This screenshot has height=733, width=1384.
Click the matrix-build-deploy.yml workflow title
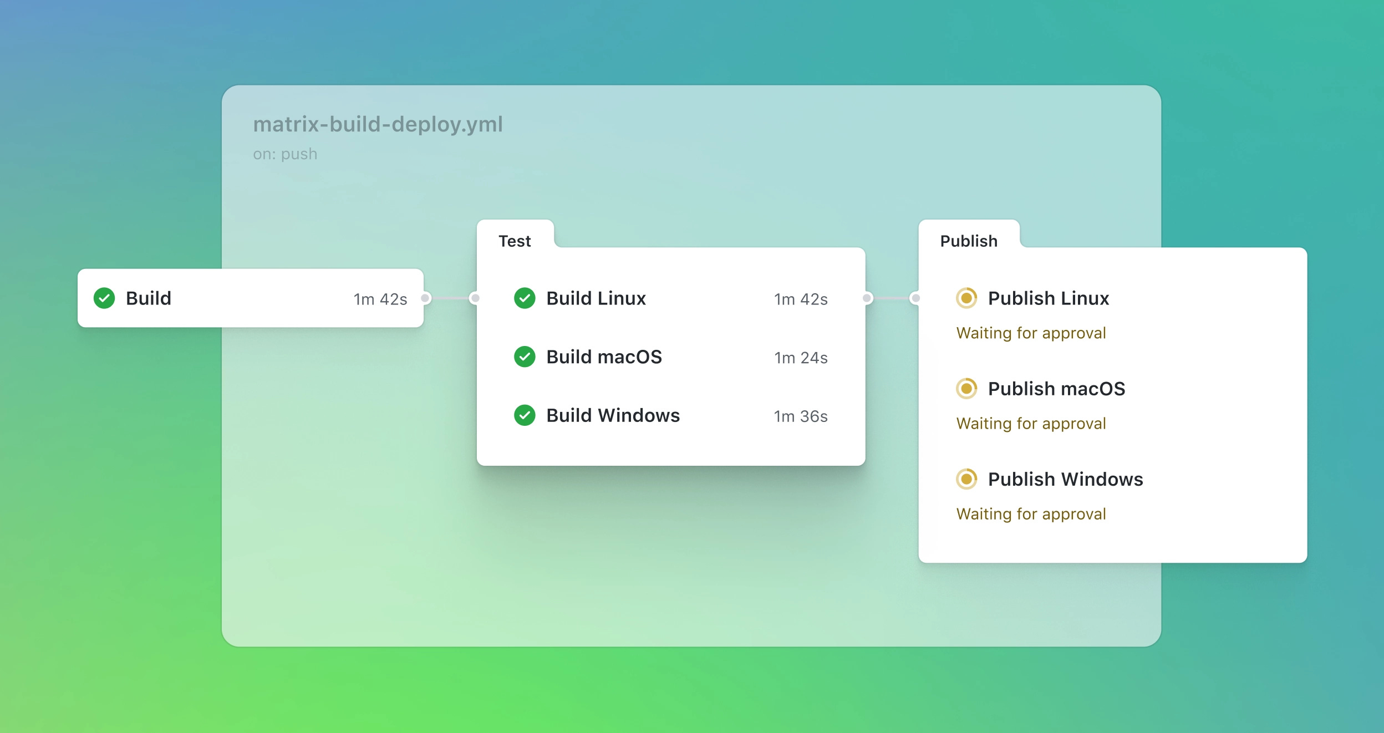pos(378,124)
